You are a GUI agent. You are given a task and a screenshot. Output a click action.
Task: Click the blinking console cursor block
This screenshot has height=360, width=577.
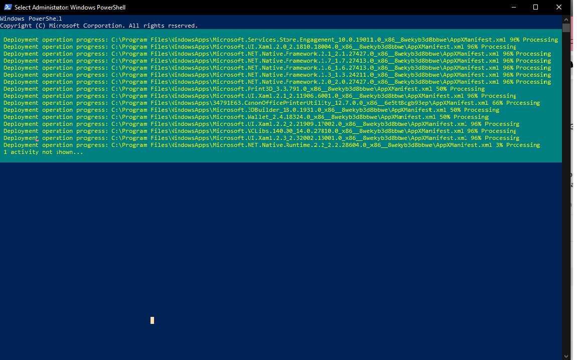tap(153, 320)
